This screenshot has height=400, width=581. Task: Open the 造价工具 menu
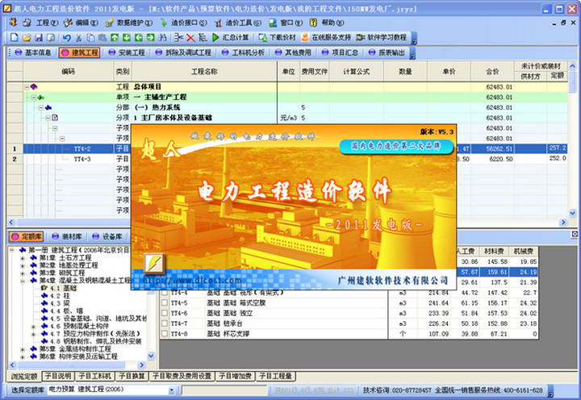click(x=237, y=23)
